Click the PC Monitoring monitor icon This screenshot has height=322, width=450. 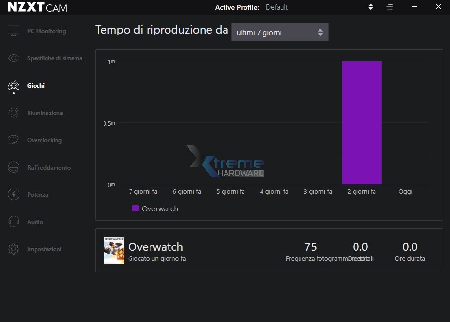14,31
